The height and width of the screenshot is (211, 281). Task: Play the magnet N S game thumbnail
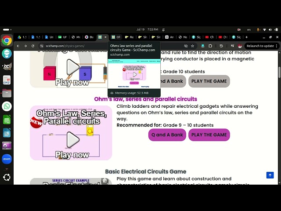tap(69, 69)
